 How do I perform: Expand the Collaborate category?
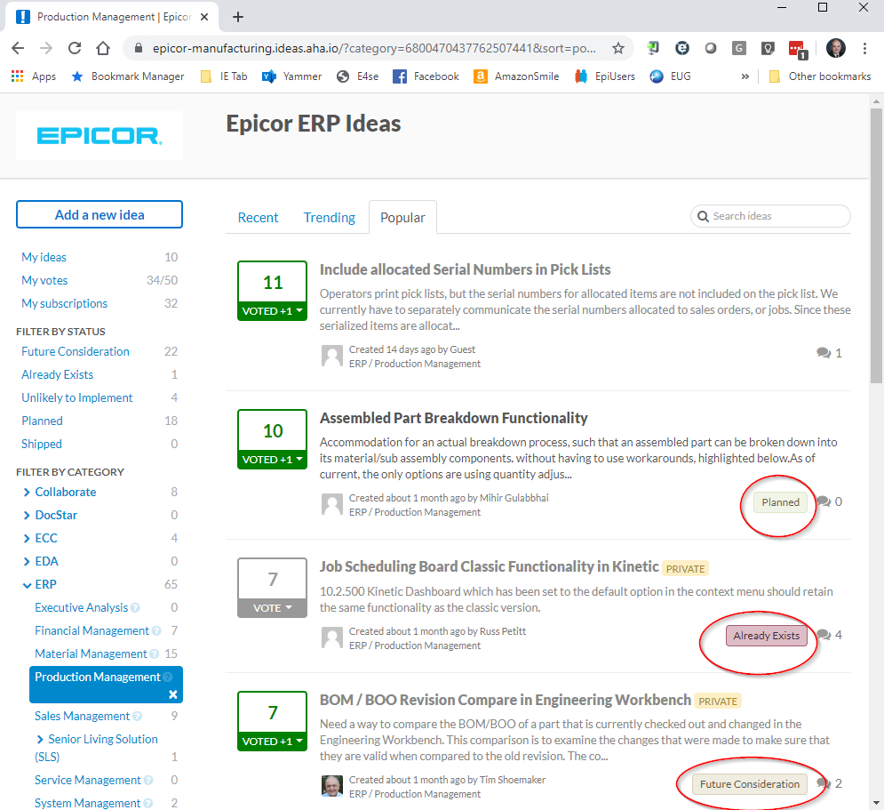coord(27,493)
